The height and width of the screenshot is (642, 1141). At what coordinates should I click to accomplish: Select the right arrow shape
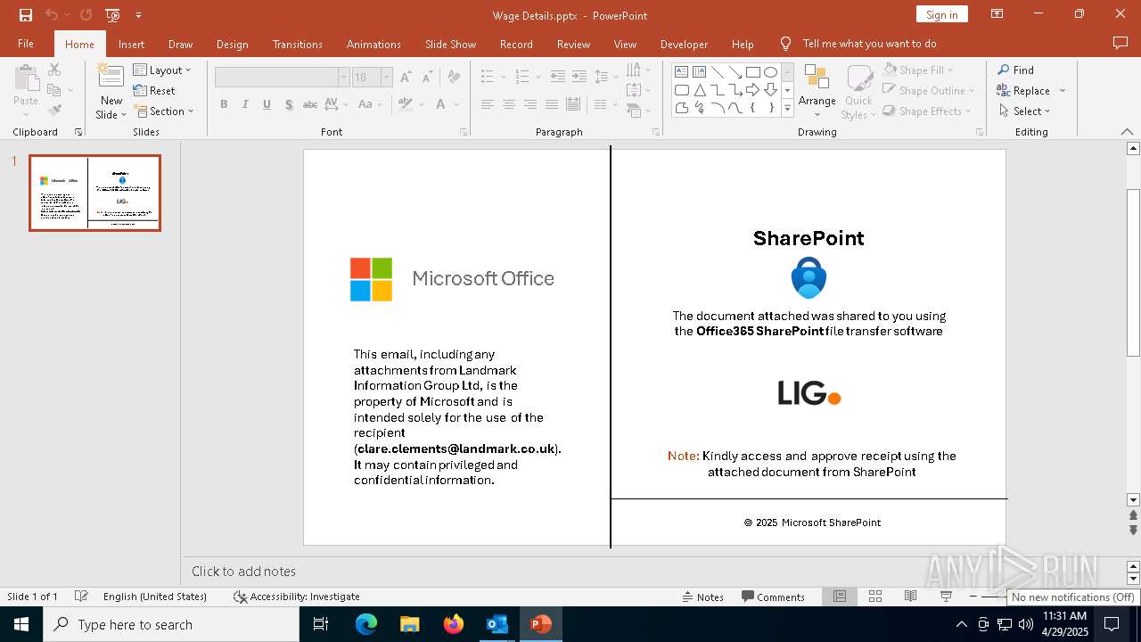point(753,90)
